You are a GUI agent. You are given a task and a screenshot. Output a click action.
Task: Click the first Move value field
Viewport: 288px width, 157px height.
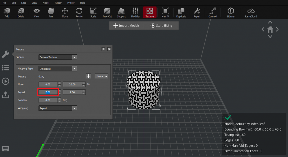click(48, 84)
